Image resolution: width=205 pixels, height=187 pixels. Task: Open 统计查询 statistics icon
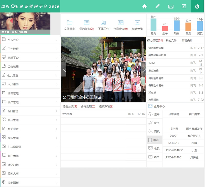[138, 23]
